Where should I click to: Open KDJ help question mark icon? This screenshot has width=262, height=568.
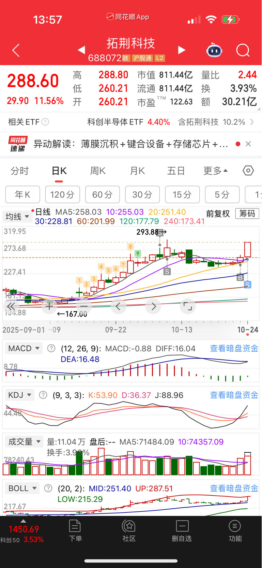[43, 395]
